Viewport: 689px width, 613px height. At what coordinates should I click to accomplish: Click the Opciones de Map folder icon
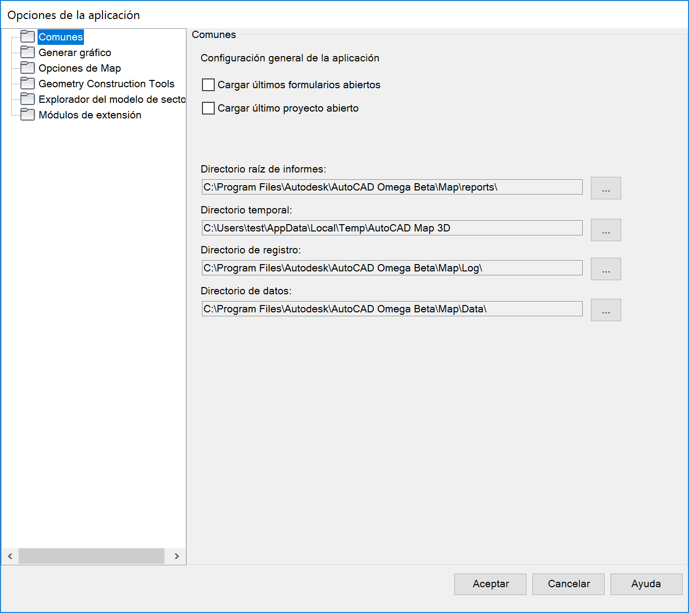(28, 68)
